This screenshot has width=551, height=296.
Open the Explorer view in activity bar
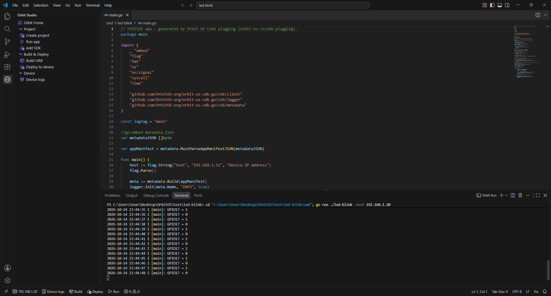7,16
